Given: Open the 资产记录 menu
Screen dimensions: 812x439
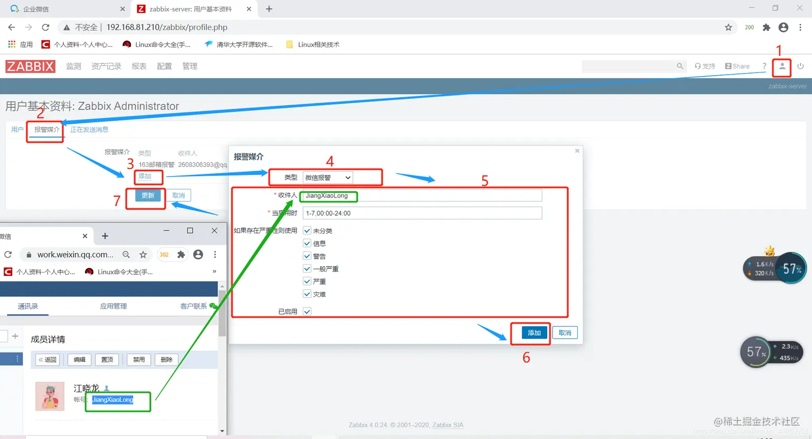Looking at the screenshot, I should coord(106,66).
